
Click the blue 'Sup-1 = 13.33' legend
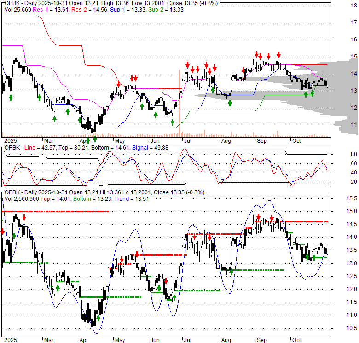[128, 10]
